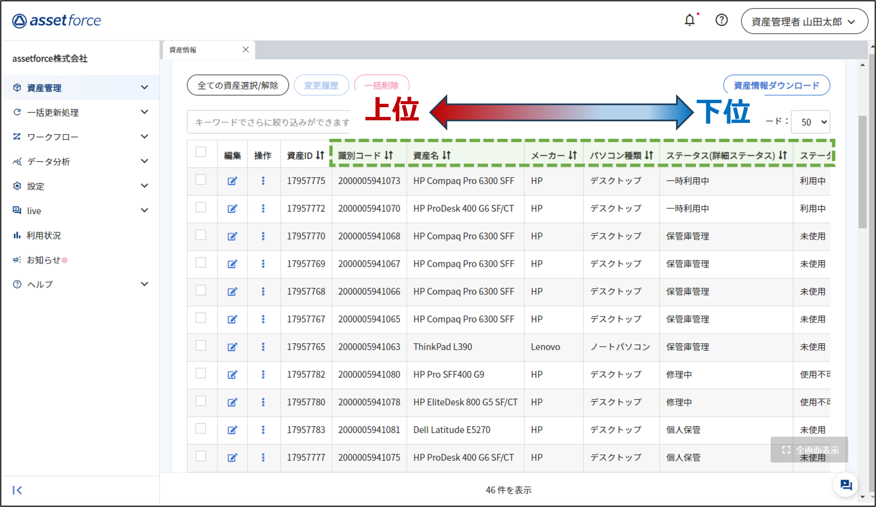Click the 変更履歴 button
Screen dimensions: 876x507
pos(321,85)
